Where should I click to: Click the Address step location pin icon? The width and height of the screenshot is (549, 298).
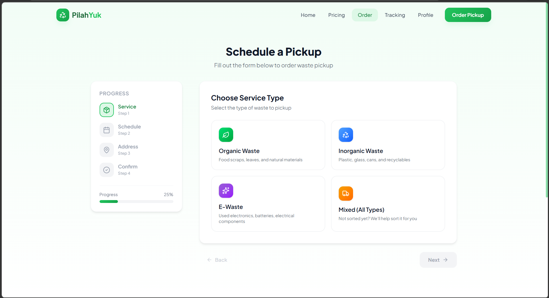pyautogui.click(x=107, y=150)
